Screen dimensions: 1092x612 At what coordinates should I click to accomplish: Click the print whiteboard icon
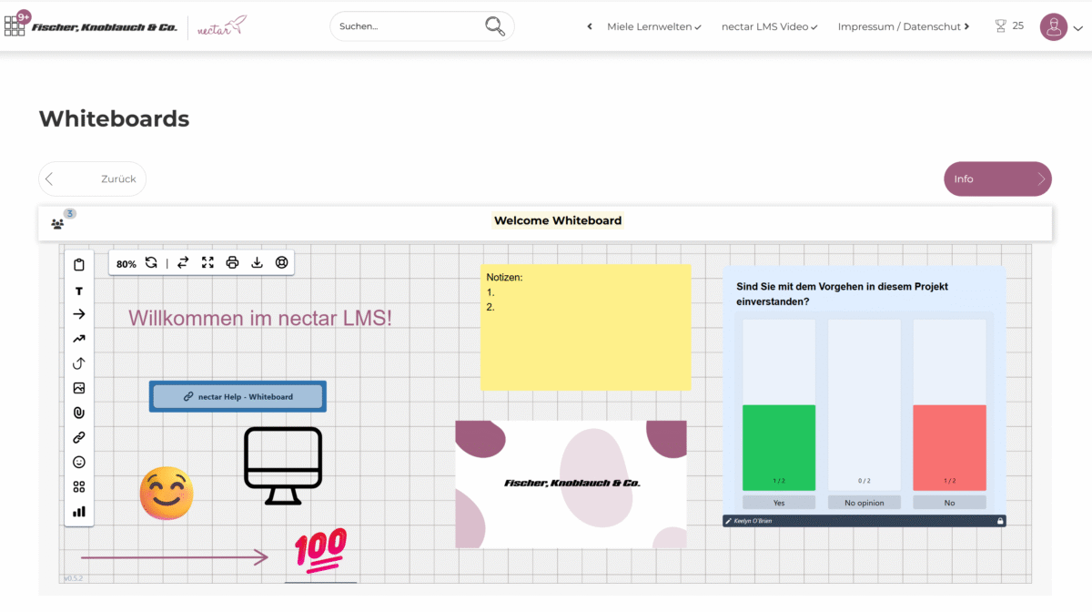tap(232, 263)
